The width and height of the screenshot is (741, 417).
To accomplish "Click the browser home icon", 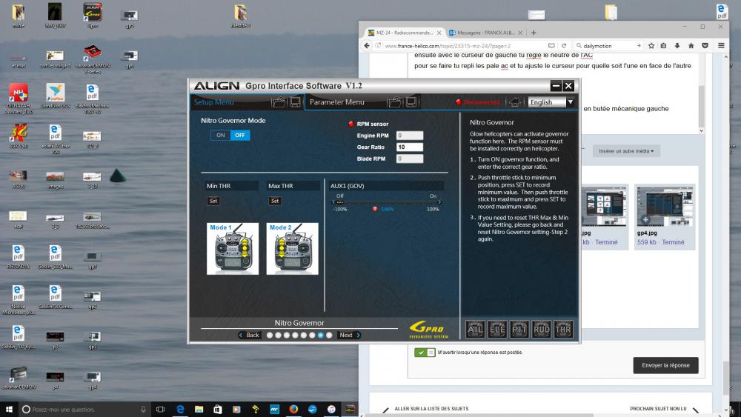I will click(x=691, y=46).
